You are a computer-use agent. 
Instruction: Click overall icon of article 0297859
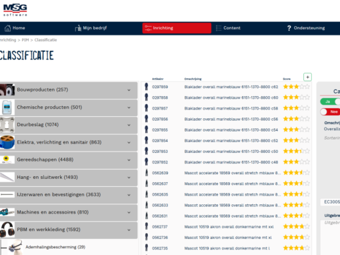tap(146, 87)
